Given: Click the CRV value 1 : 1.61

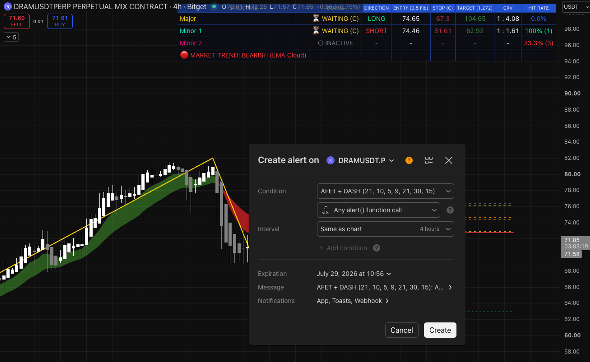Looking at the screenshot, I should click(508, 31).
